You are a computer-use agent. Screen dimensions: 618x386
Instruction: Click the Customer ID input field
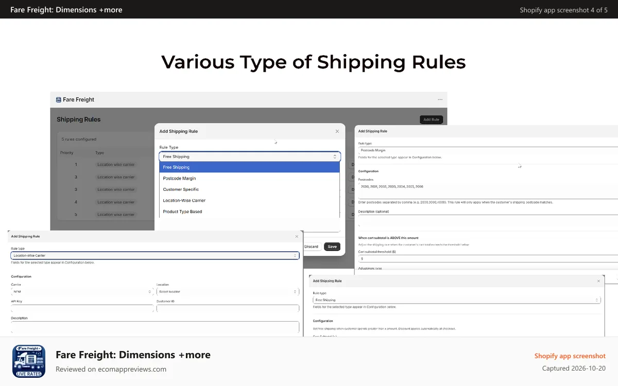tap(228, 308)
